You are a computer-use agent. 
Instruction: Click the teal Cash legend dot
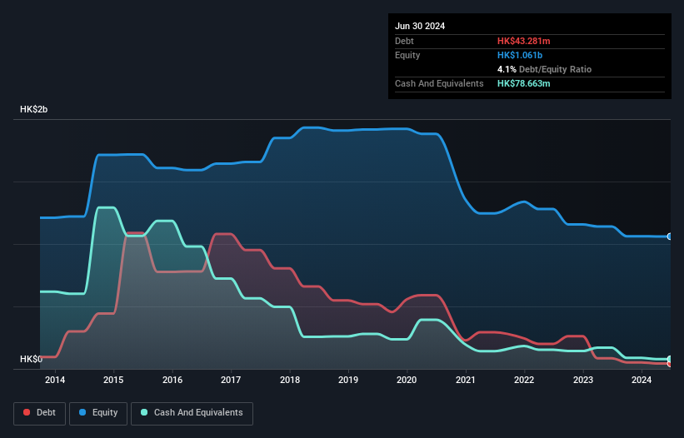click(144, 412)
